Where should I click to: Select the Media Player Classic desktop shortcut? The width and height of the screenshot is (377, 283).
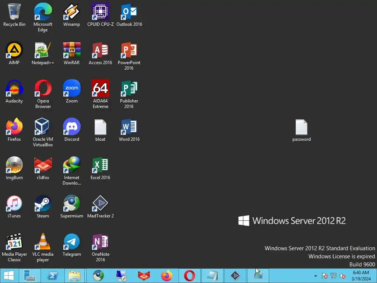pos(14,248)
